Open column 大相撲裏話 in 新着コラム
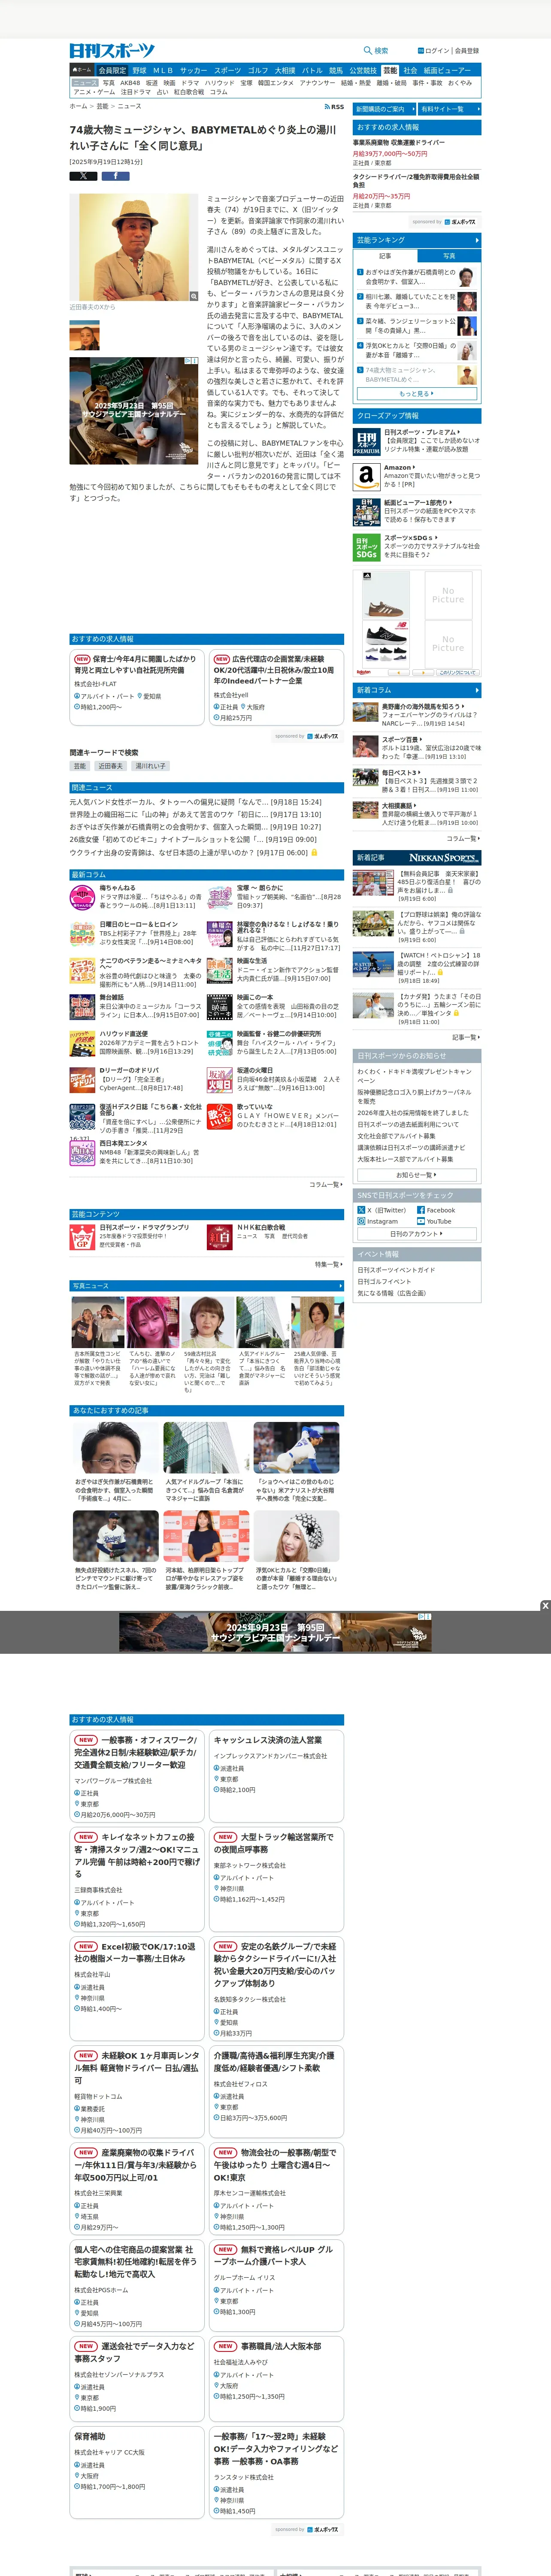 point(397,805)
